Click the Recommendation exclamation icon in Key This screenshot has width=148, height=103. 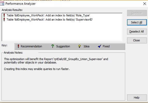pos(18,46)
